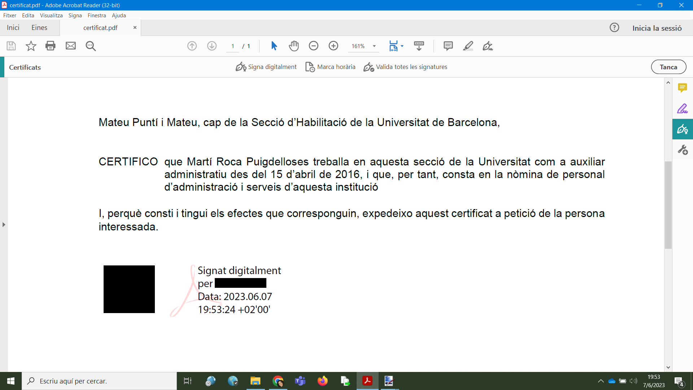Click the zoom out minus icon

[314, 46]
